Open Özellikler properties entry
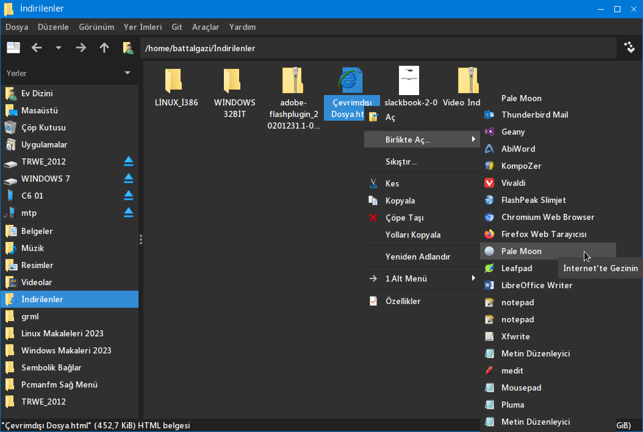This screenshot has height=432, width=643. pyautogui.click(x=422, y=301)
